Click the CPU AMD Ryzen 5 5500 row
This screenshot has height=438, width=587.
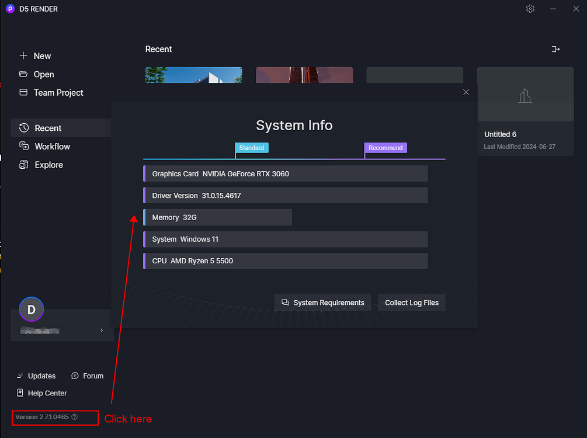pos(285,261)
